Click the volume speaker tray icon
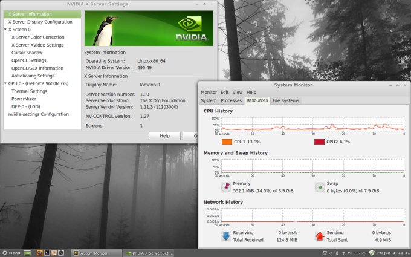The width and height of the screenshot is (411, 257). (x=349, y=253)
